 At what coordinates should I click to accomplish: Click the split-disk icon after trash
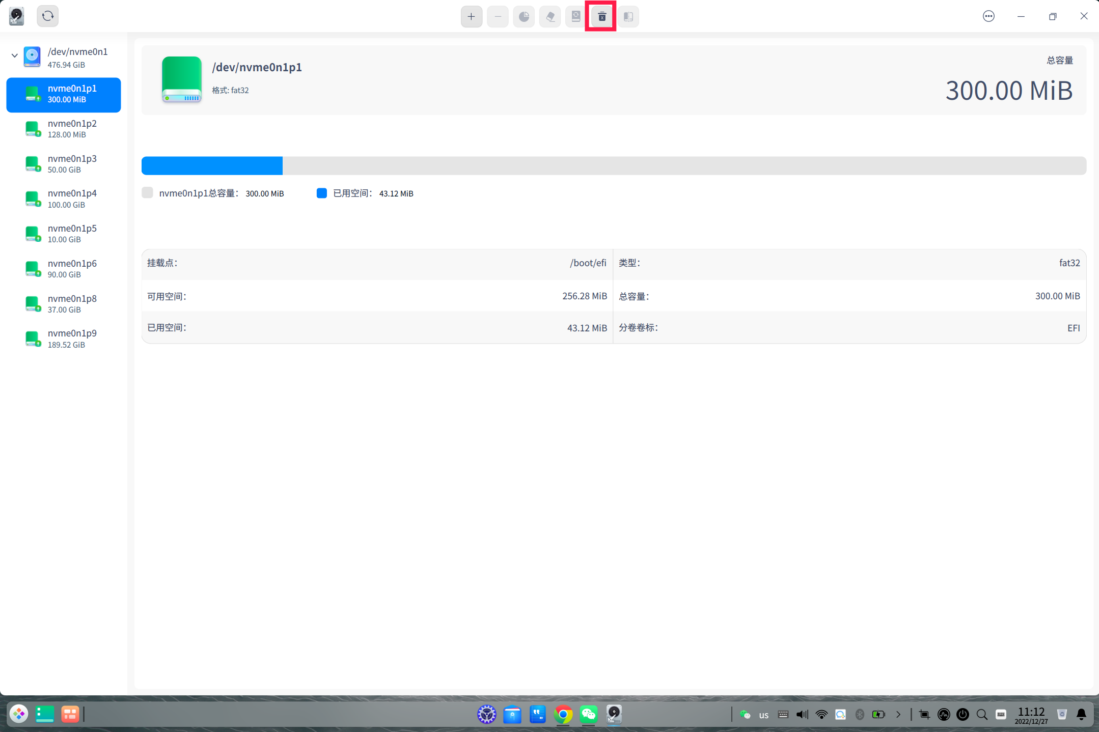pyautogui.click(x=628, y=16)
